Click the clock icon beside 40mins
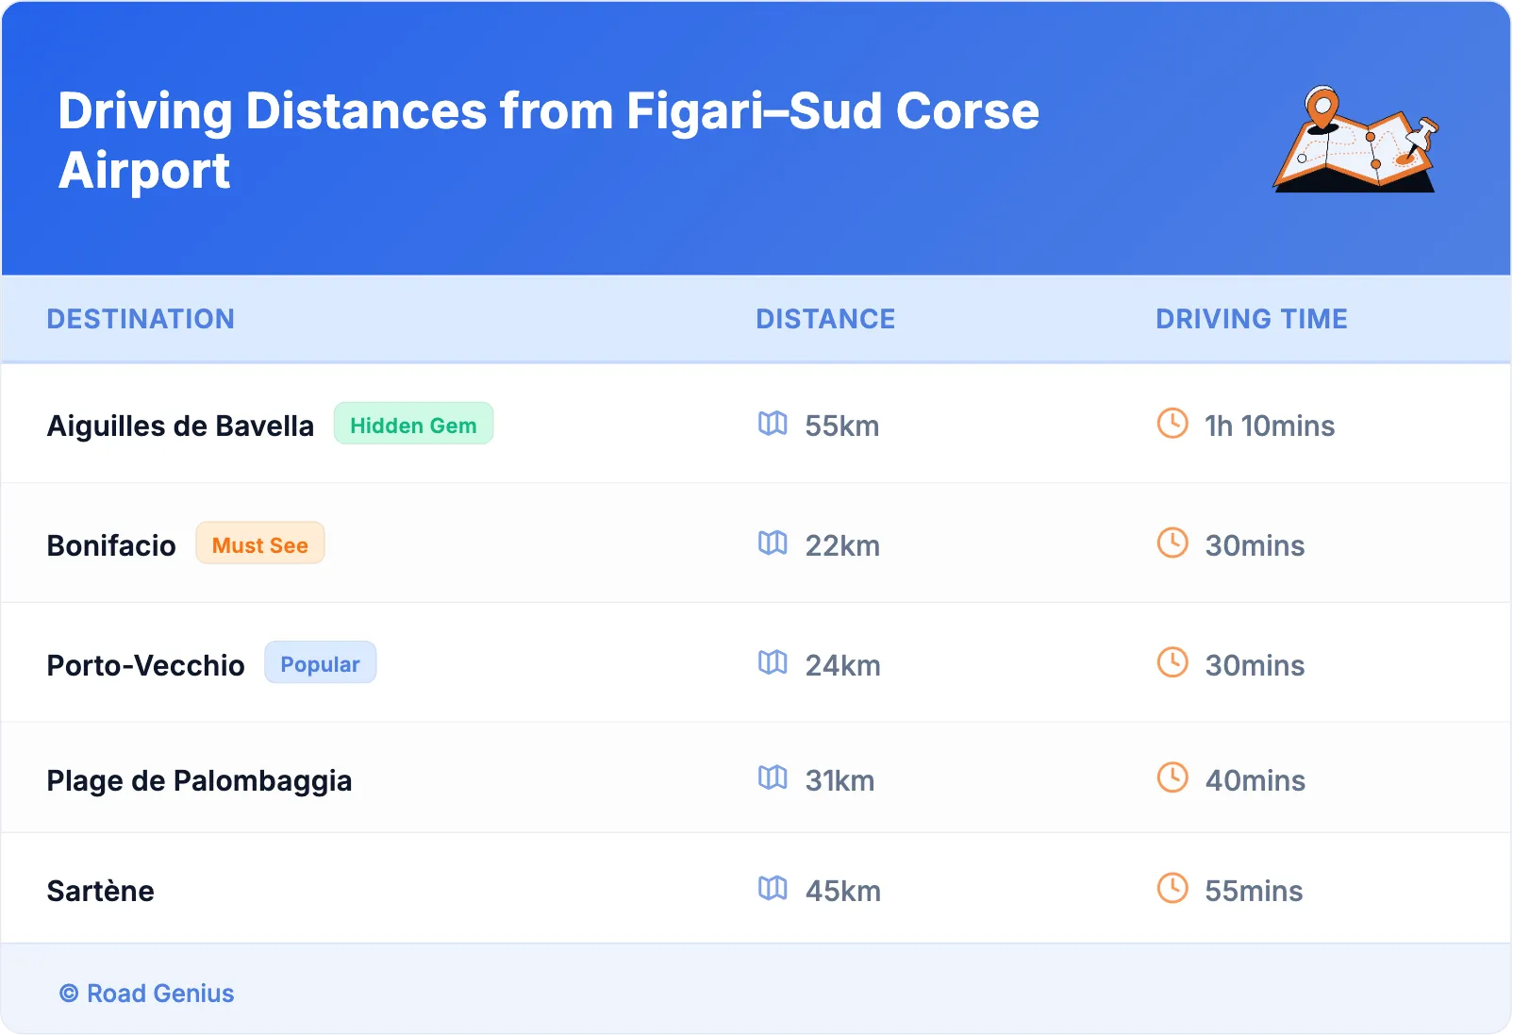This screenshot has height=1036, width=1513. 1172,777
